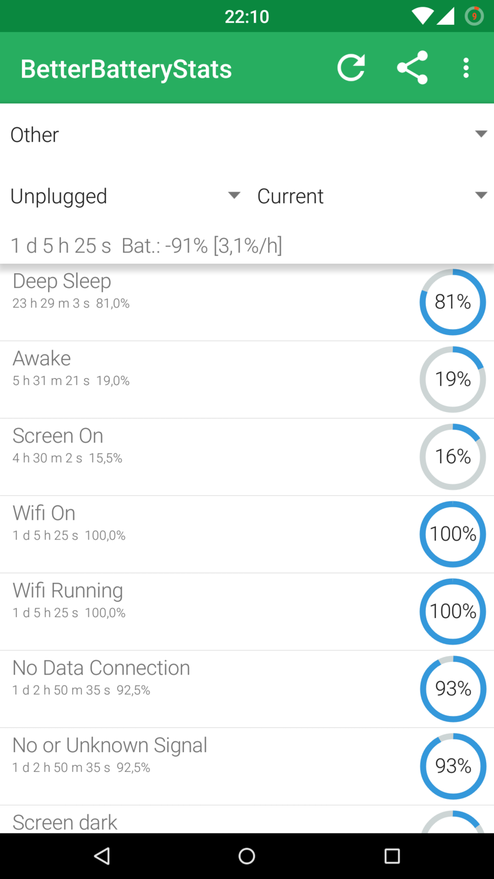Tap the battery indicator in status bar
Image resolution: width=494 pixels, height=879 pixels.
click(474, 16)
